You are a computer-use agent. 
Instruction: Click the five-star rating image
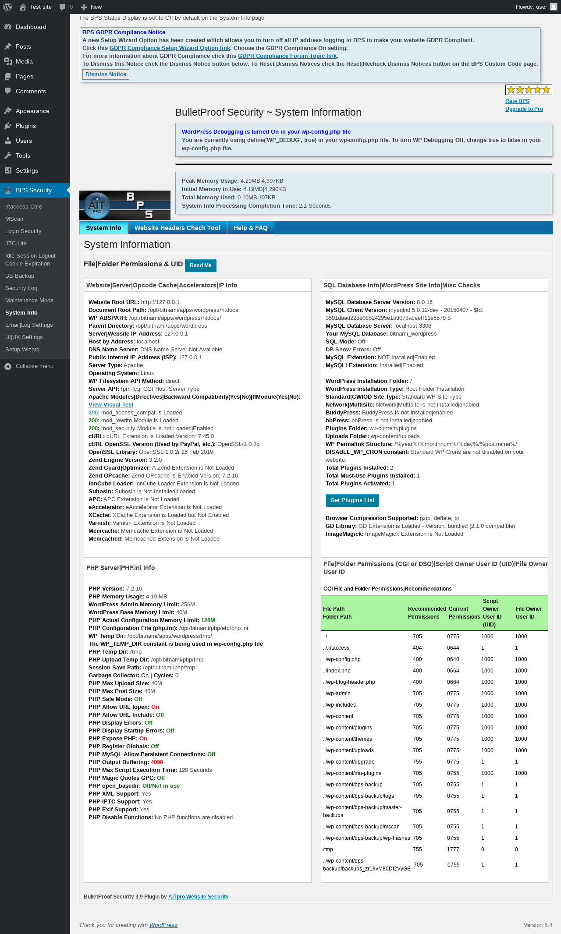point(529,90)
